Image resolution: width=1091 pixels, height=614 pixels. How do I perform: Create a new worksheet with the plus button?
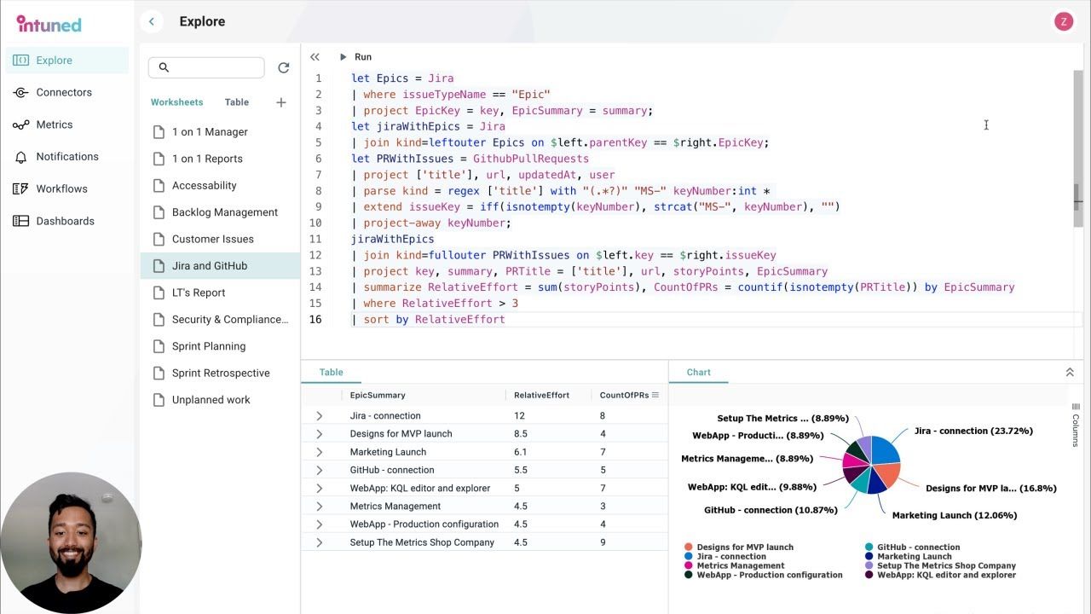[x=281, y=102]
